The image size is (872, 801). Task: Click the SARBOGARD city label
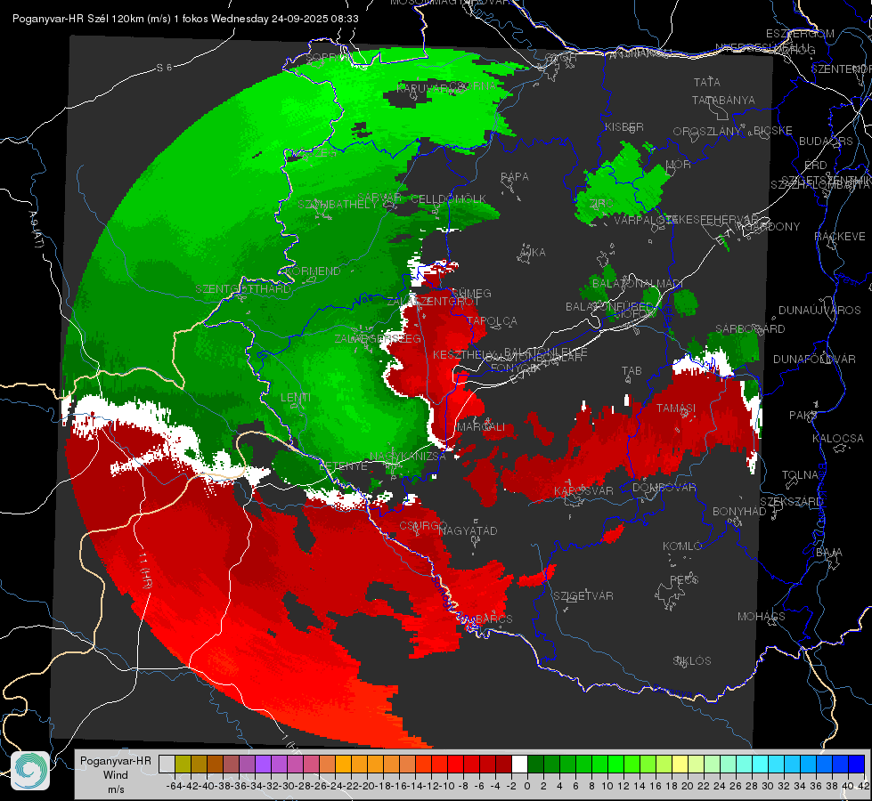750,329
